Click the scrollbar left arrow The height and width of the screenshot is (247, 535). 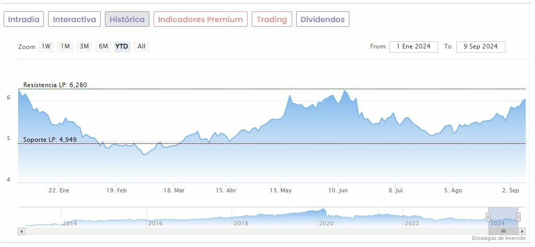[21, 231]
